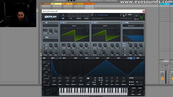The image size is (173, 97).
Task: Toggle filter routing for oscillator A
Action: [123, 44]
